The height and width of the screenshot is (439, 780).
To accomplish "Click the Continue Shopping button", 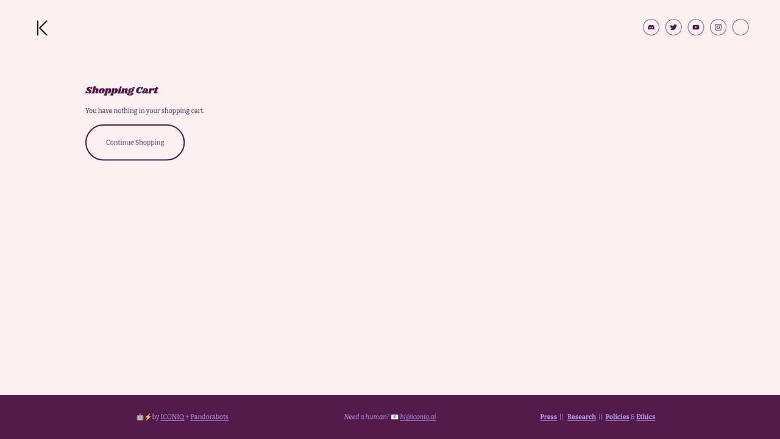I will click(135, 143).
